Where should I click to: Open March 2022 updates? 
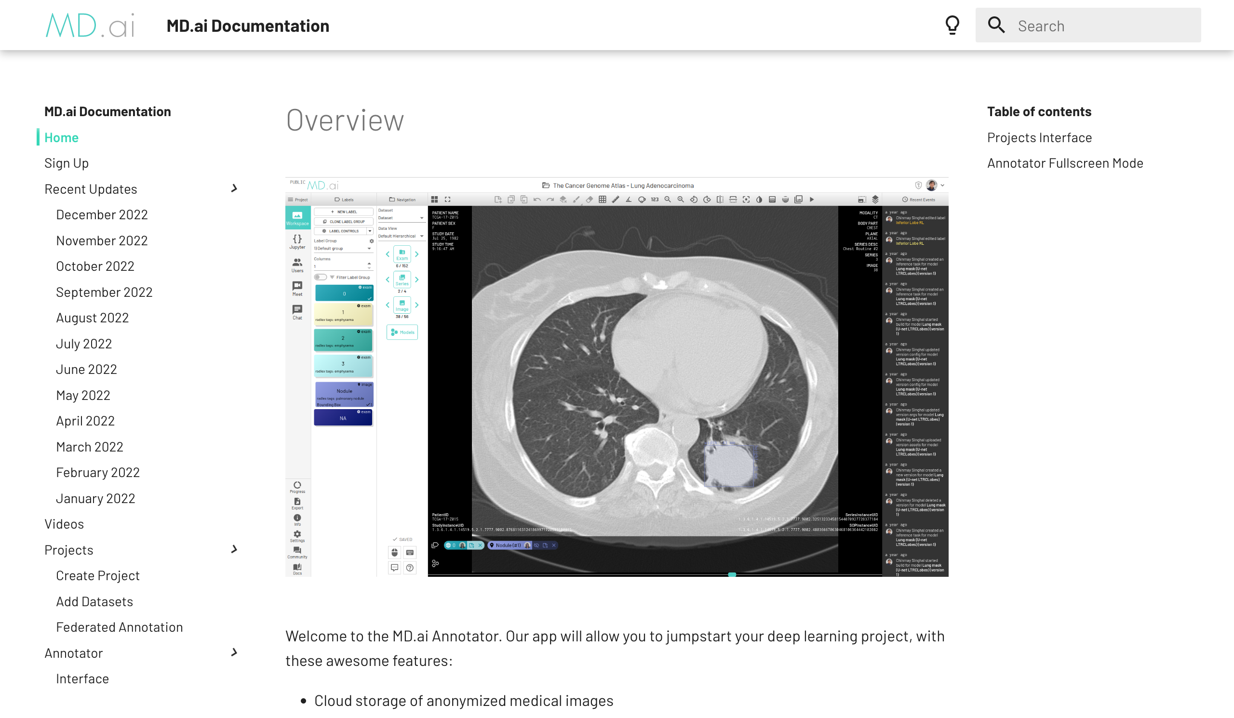point(90,447)
